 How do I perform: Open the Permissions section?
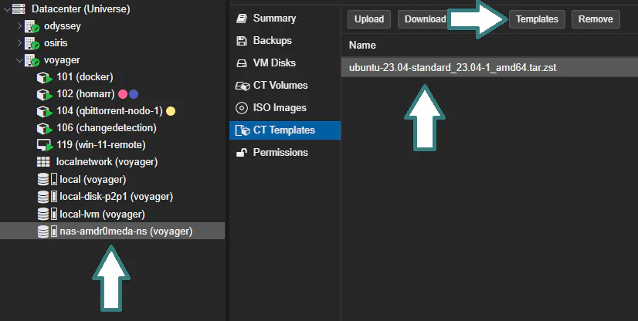[272, 152]
